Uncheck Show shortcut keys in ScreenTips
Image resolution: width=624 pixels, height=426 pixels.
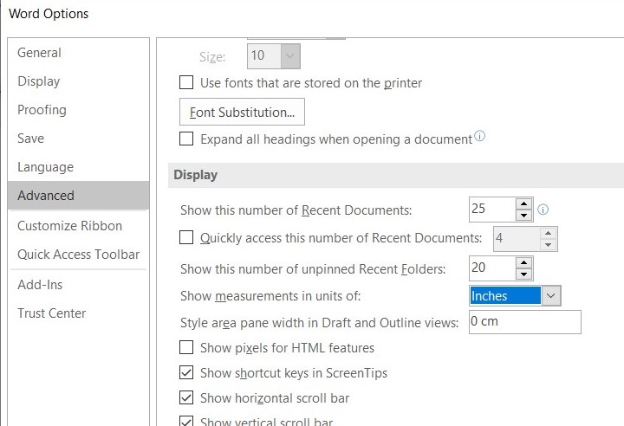click(x=186, y=372)
